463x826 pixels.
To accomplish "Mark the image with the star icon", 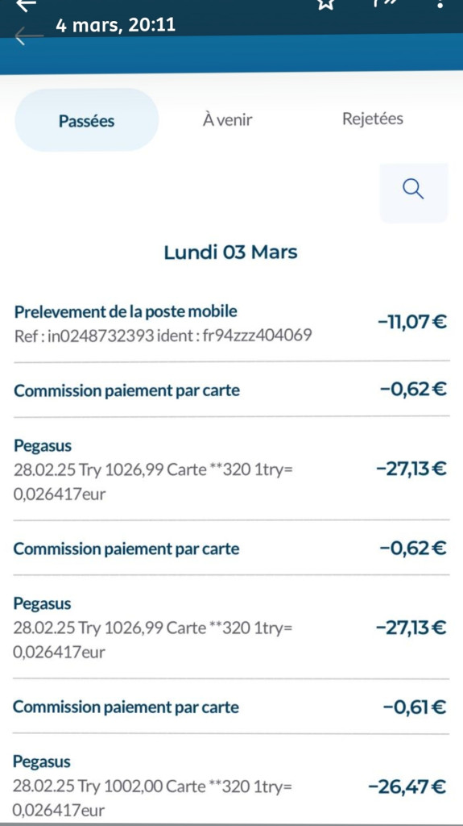I will (325, 4).
